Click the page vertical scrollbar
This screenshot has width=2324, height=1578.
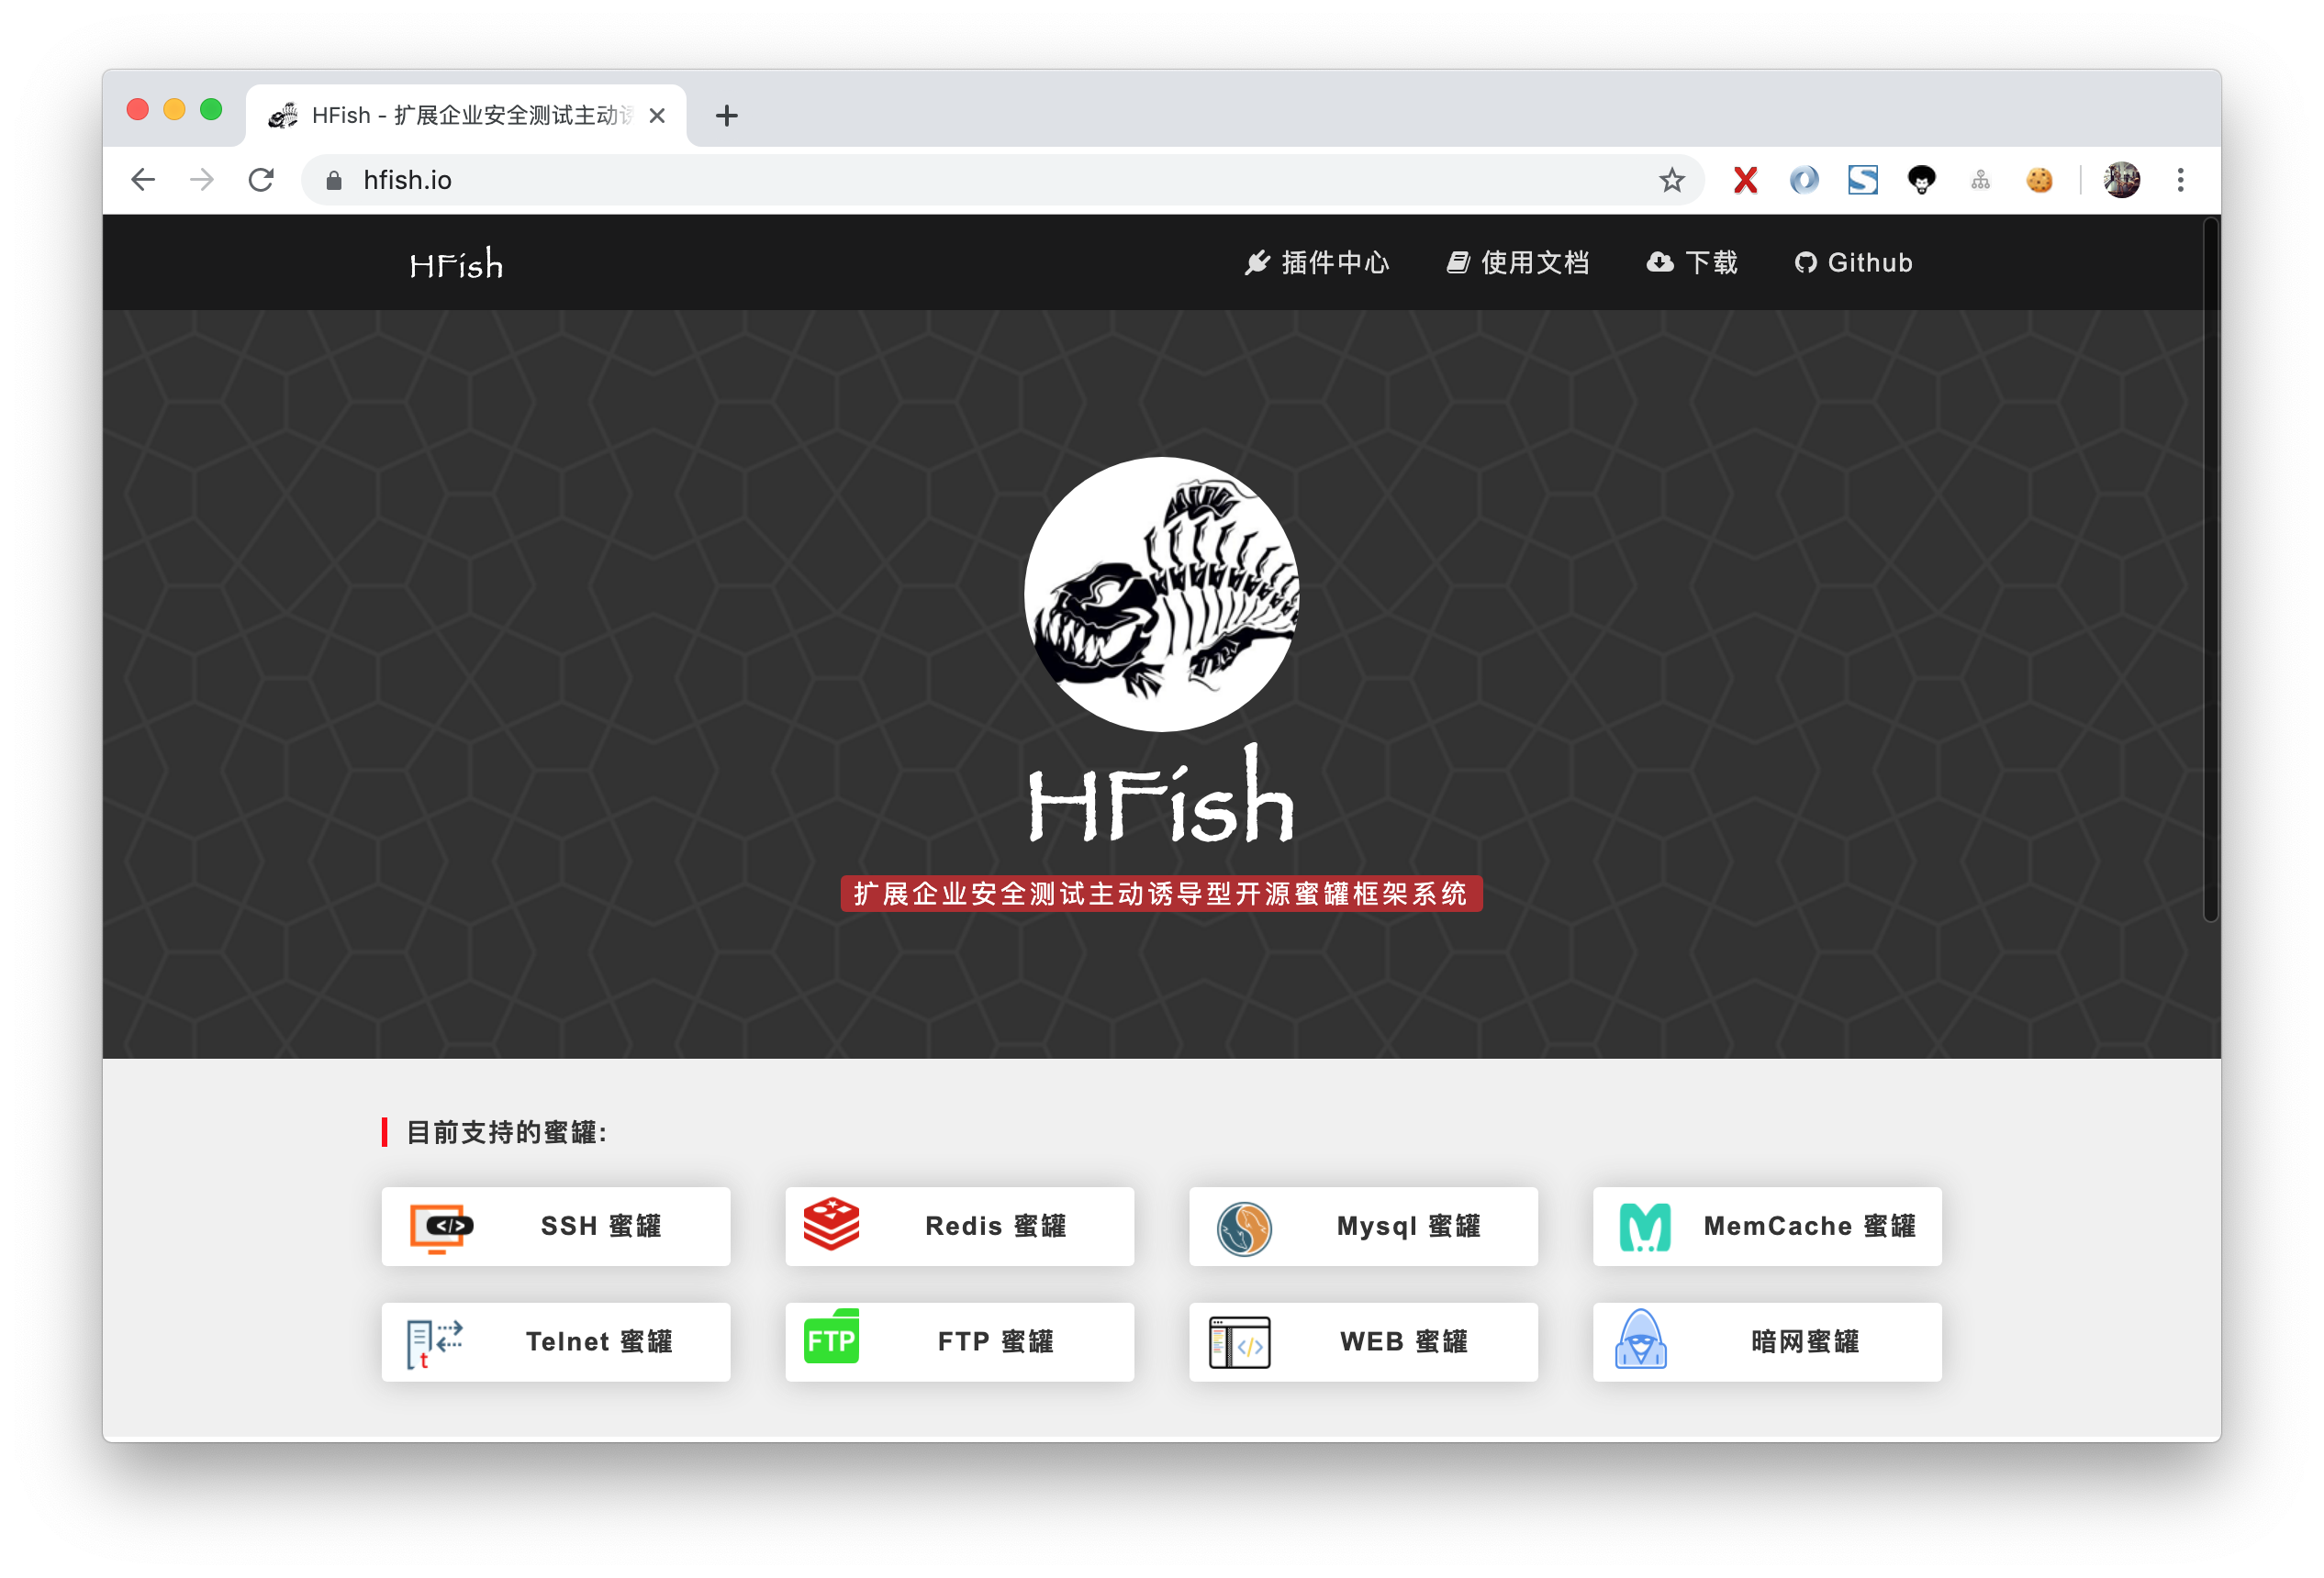pyautogui.click(x=2210, y=570)
